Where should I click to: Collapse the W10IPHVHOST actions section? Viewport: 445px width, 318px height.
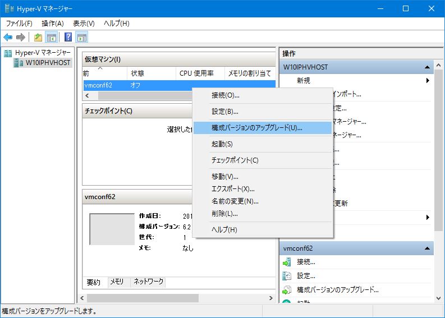point(427,67)
